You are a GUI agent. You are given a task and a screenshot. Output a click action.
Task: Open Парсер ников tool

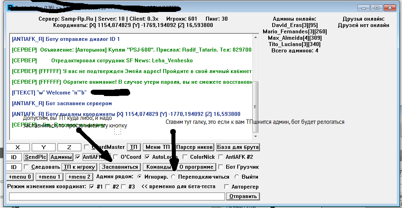tap(195, 147)
